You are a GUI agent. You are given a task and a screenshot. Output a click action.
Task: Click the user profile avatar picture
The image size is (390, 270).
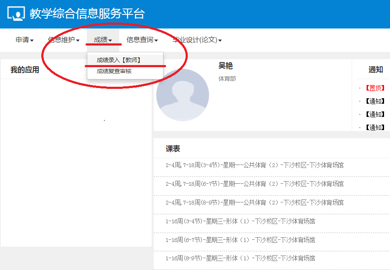[x=182, y=95]
